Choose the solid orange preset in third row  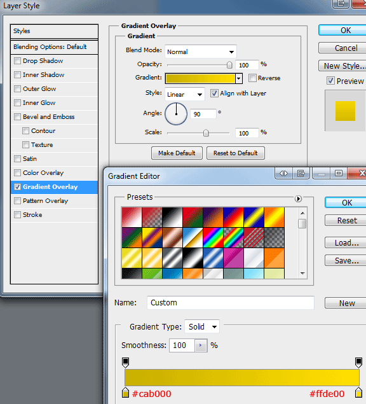pos(274,258)
